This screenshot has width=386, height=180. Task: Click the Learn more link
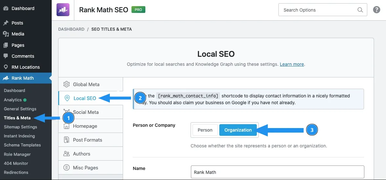tap(292, 65)
